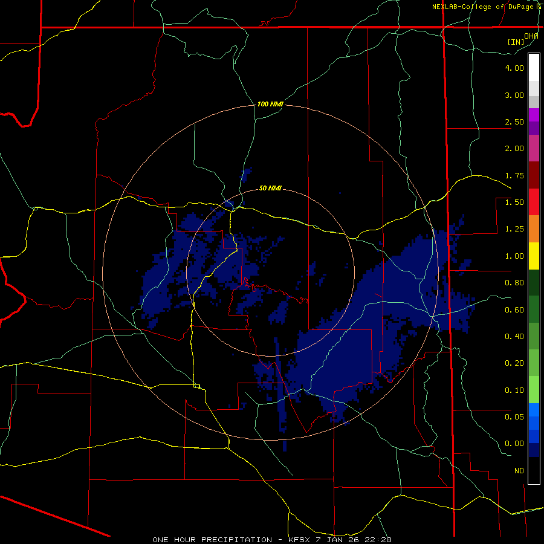This screenshot has height=544, width=544.
Task: Click the '[IN]' units label
Action: [x=516, y=42]
